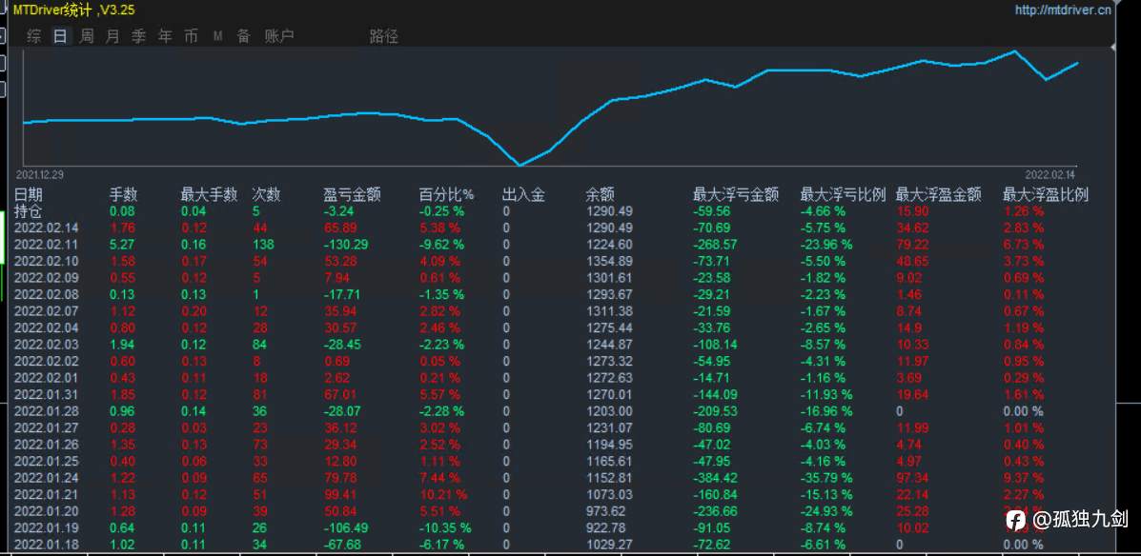Select the M tab
The width and height of the screenshot is (1141, 556).
(217, 36)
